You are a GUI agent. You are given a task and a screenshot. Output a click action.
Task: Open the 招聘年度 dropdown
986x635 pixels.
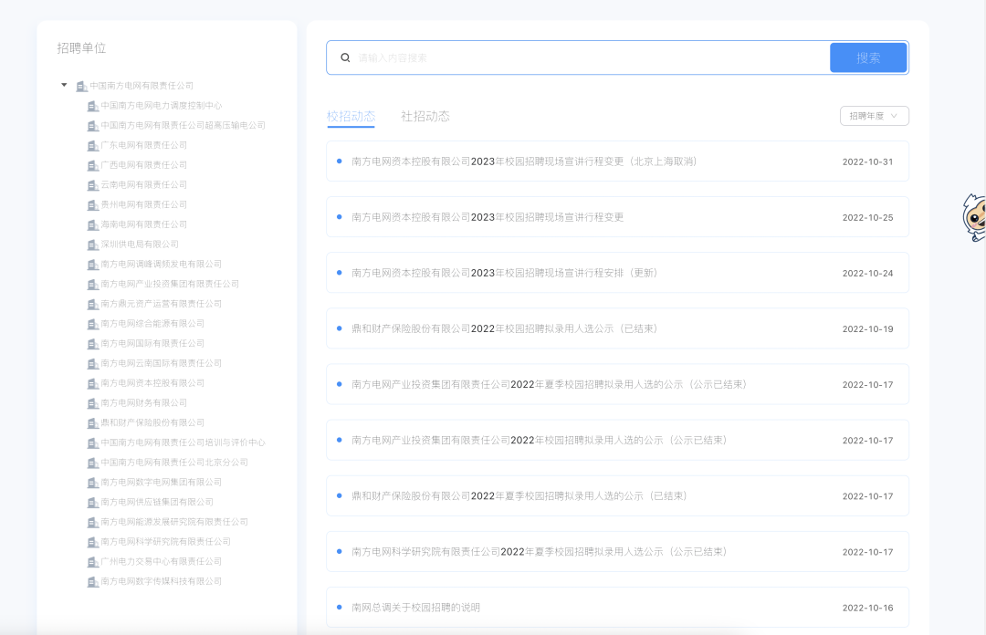click(x=874, y=116)
